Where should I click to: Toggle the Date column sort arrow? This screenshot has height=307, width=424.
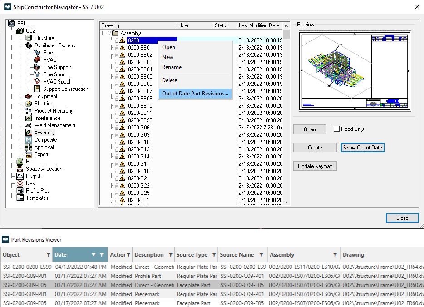pyautogui.click(x=94, y=255)
